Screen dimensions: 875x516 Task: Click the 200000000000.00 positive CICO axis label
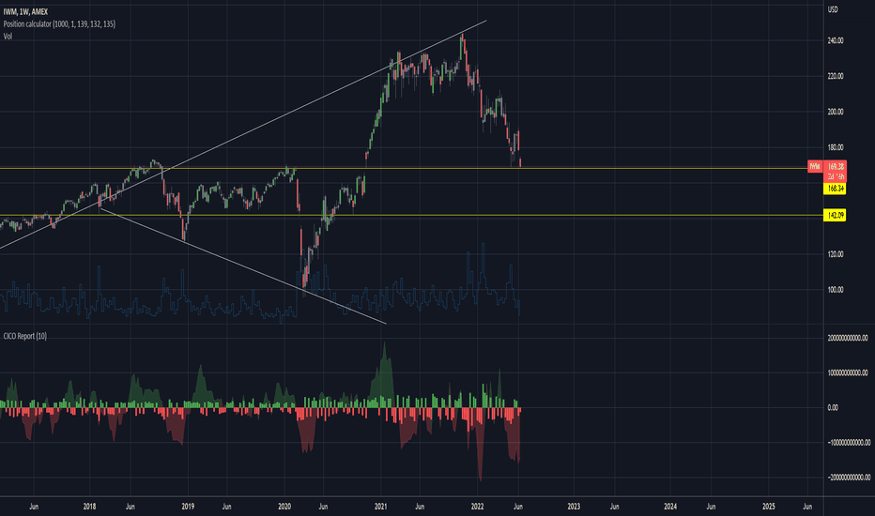[848, 338]
